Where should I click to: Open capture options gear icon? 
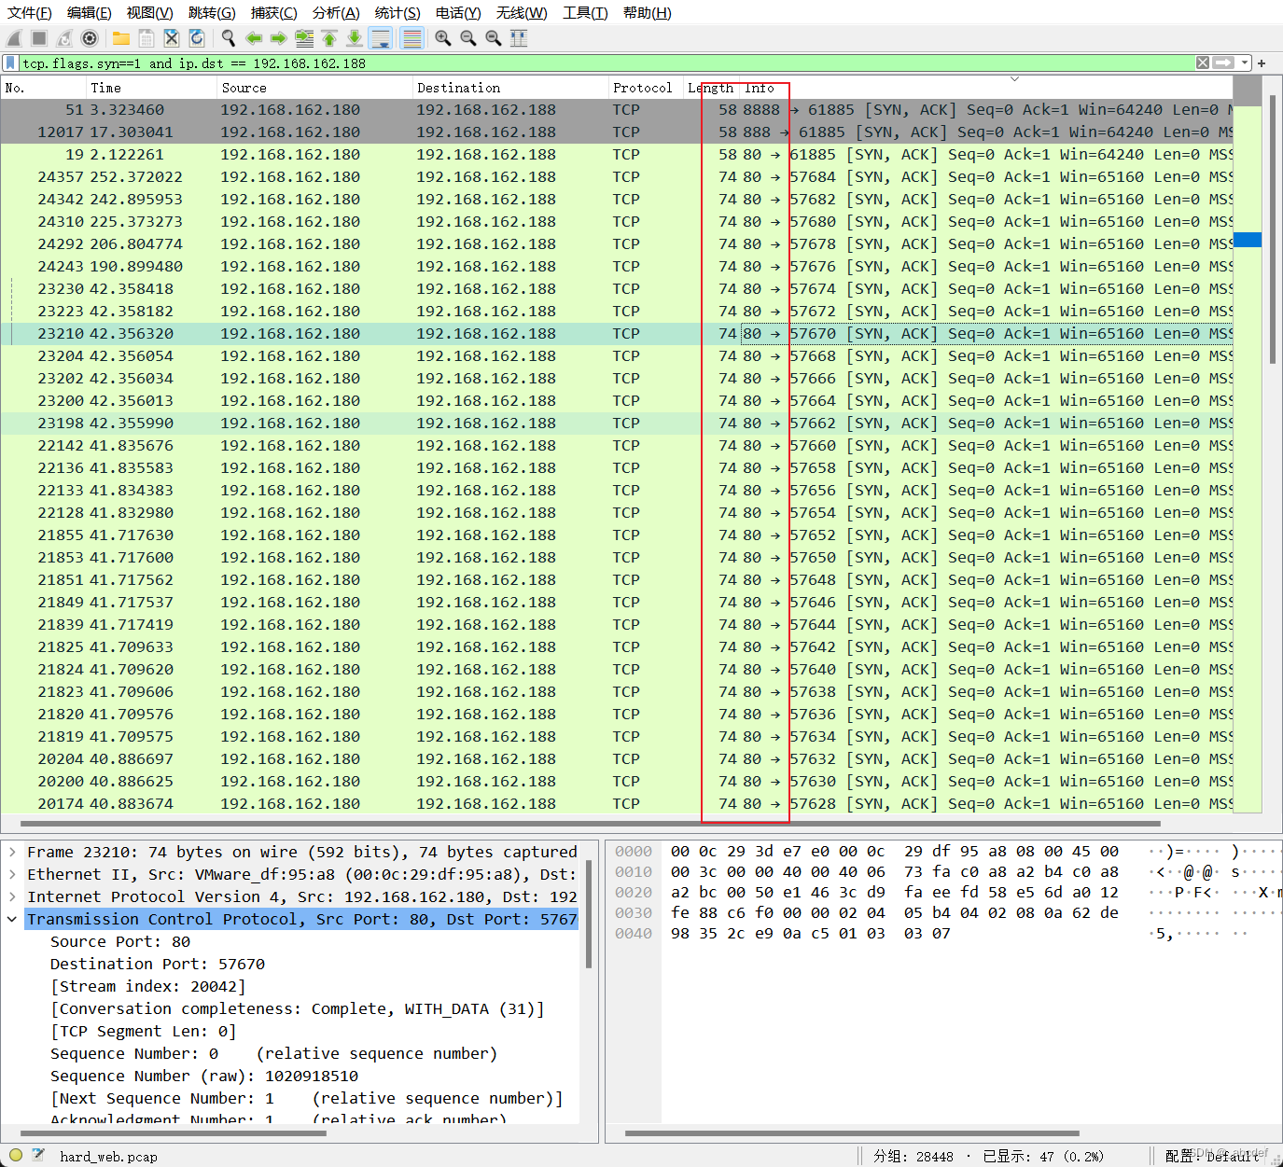pos(90,38)
